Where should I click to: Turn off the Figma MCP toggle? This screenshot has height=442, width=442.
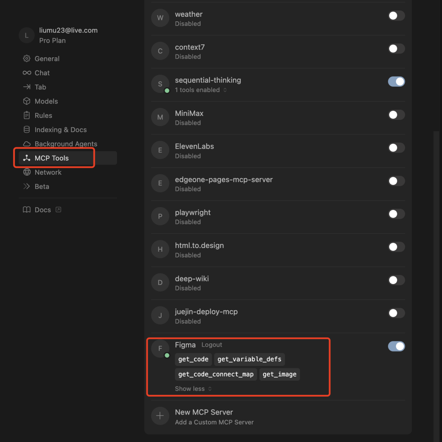click(396, 346)
